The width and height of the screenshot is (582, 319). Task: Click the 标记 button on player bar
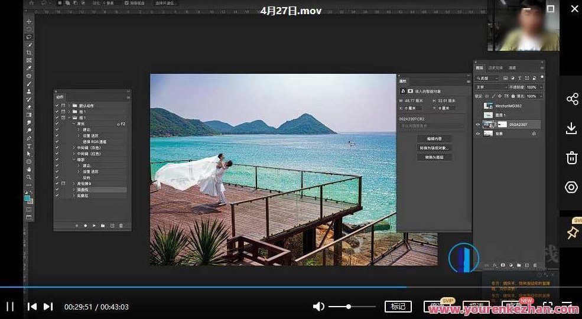click(398, 307)
